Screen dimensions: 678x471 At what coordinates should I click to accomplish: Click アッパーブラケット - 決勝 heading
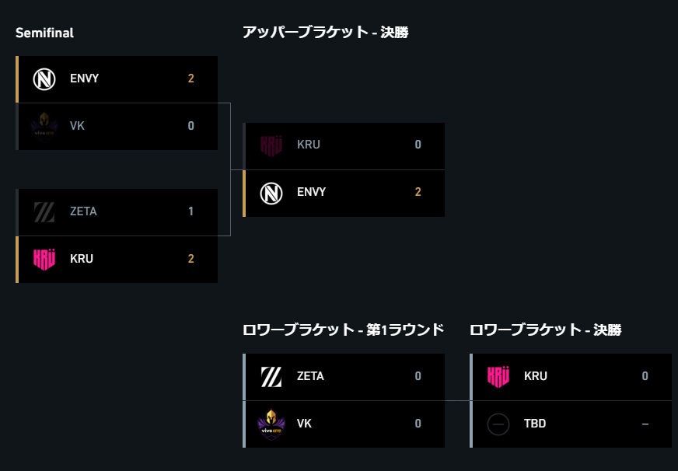tap(326, 32)
